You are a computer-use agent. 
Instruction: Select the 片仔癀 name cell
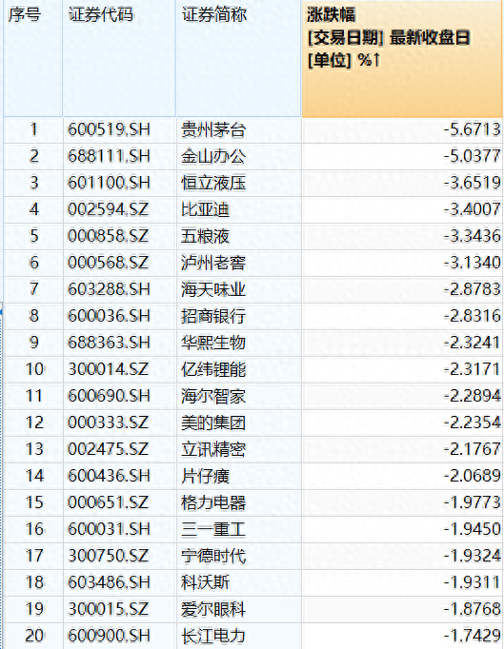click(x=239, y=477)
